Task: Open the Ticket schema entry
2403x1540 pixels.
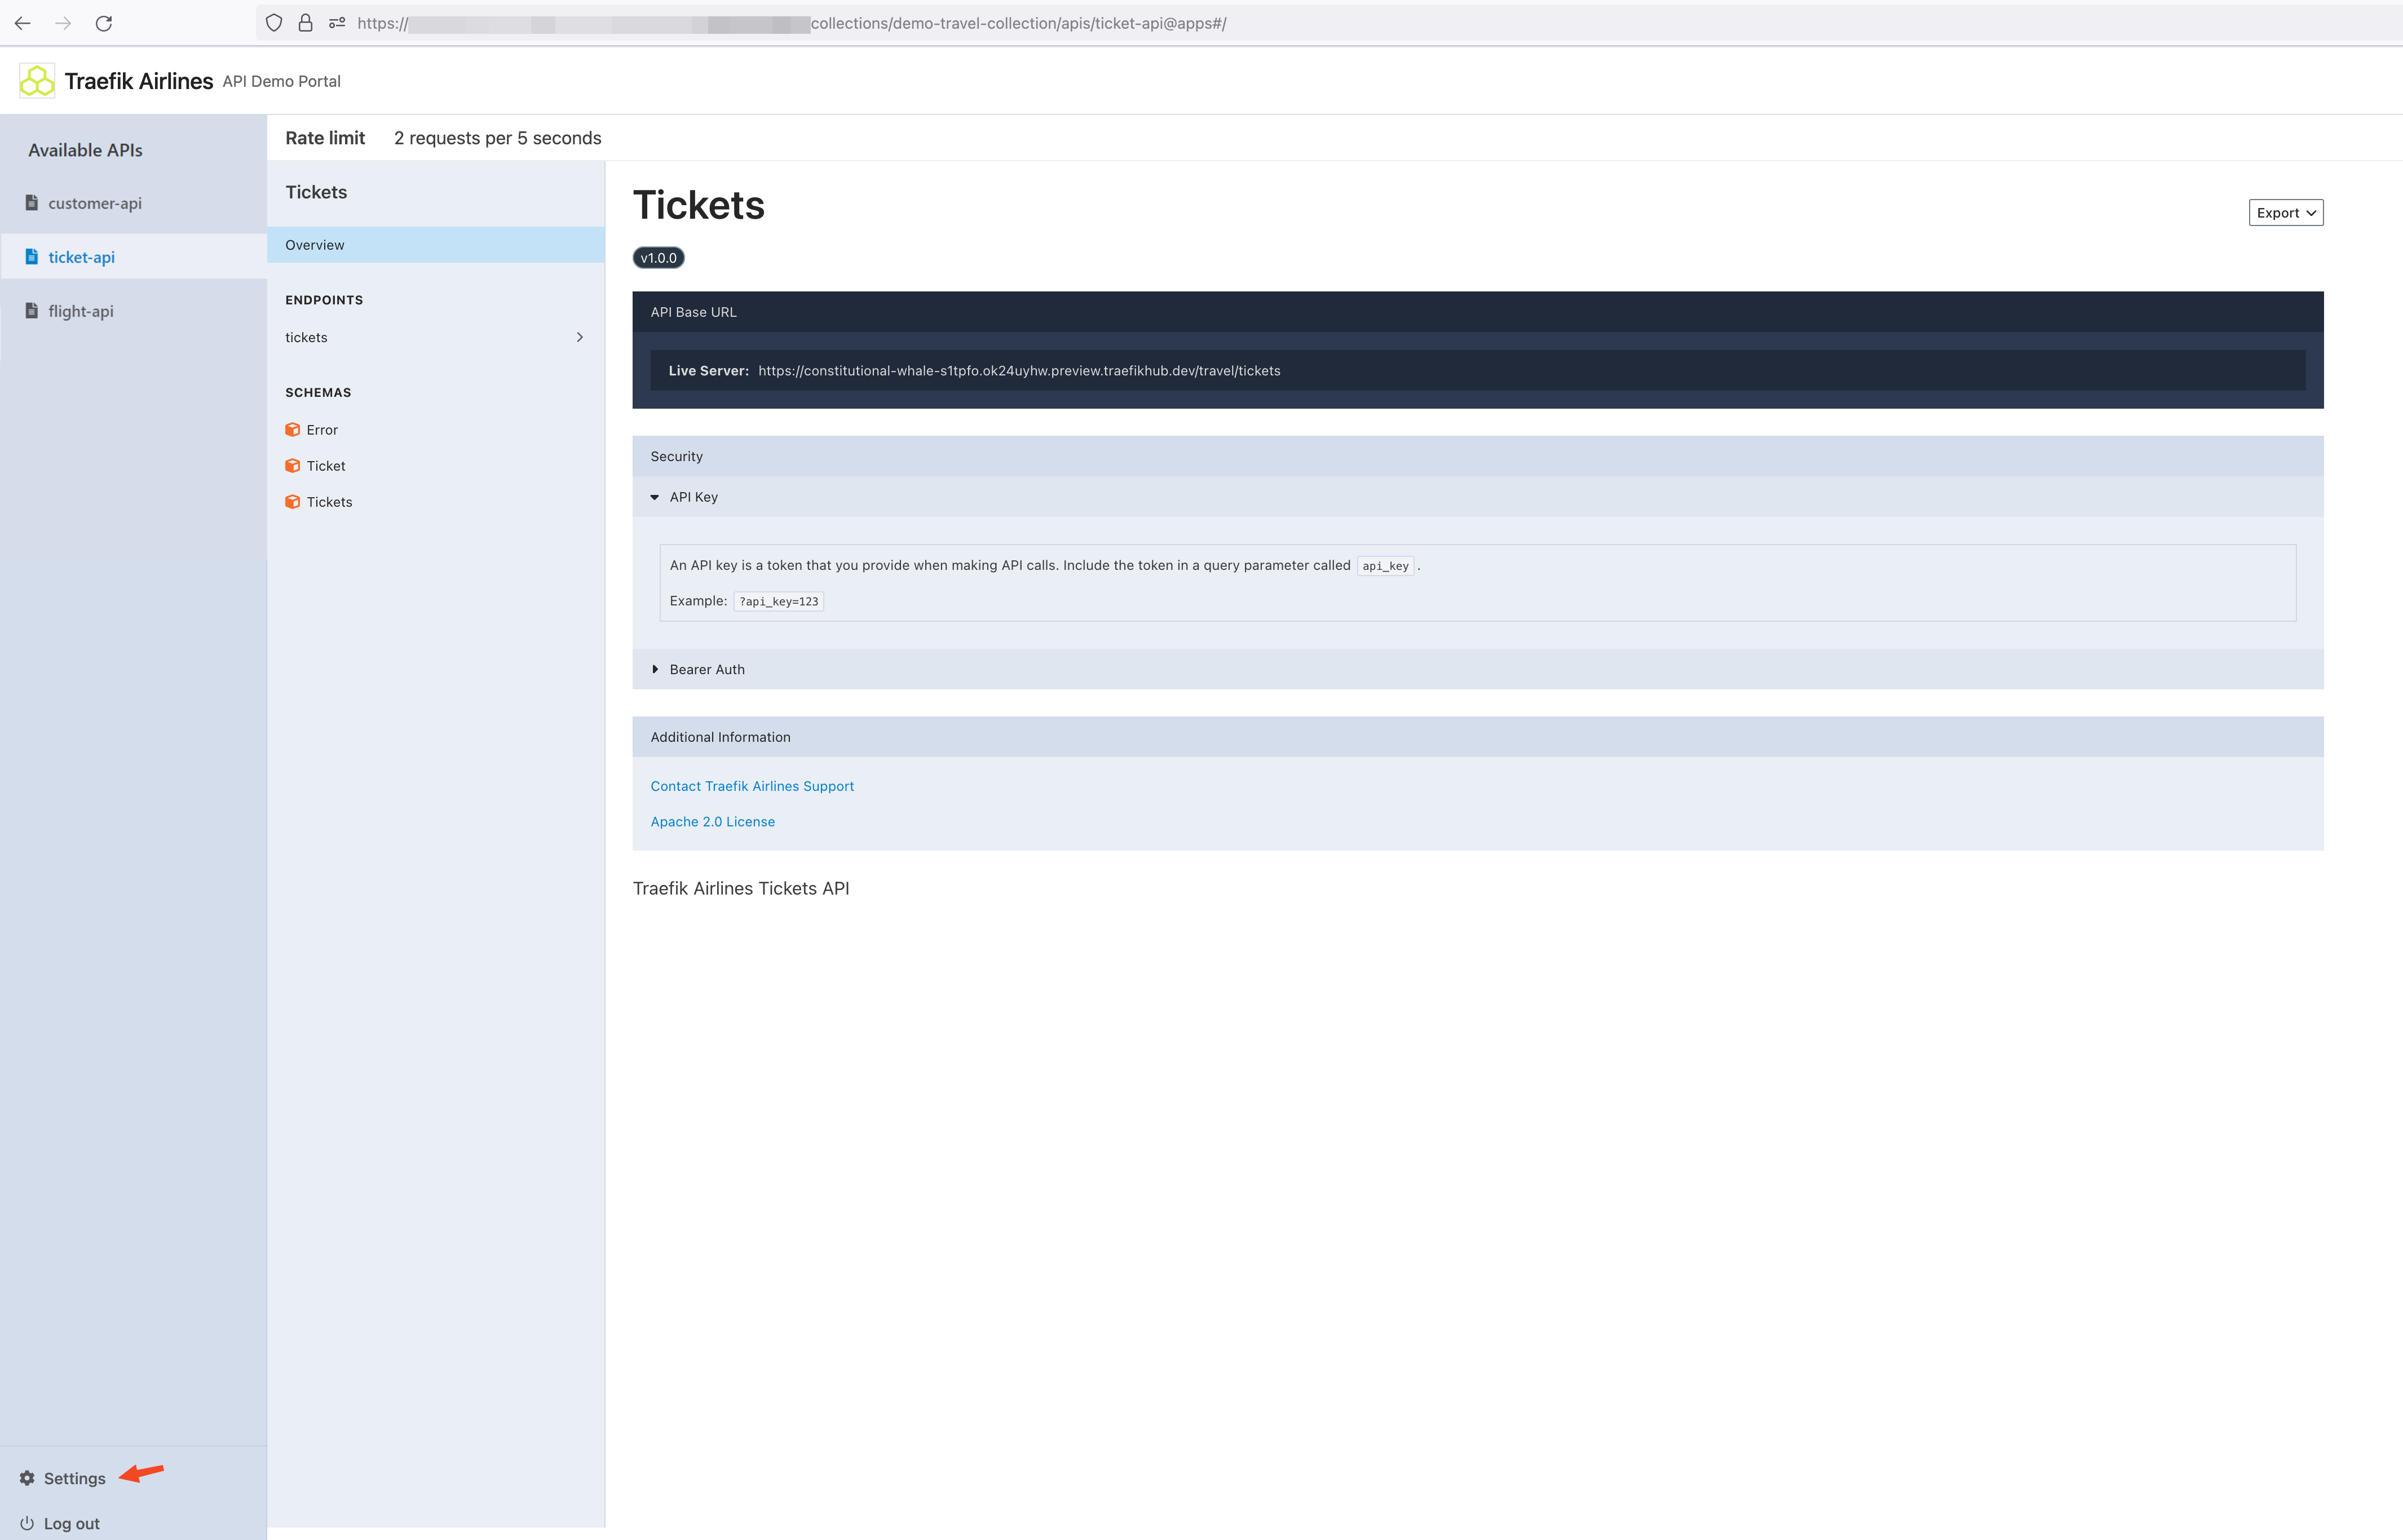Action: tap(325, 466)
